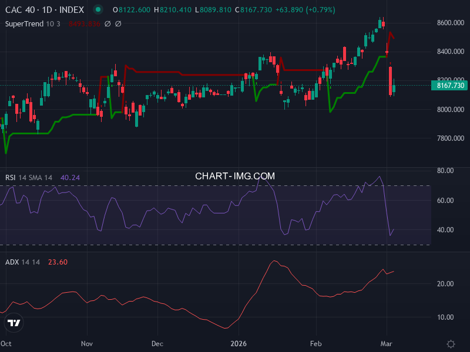Click the RSI value 40.24
Image resolution: width=470 pixels, height=352 pixels.
click(x=70, y=177)
